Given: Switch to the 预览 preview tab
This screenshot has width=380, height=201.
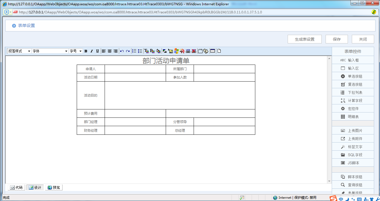Looking at the screenshot, I should click(54, 188).
